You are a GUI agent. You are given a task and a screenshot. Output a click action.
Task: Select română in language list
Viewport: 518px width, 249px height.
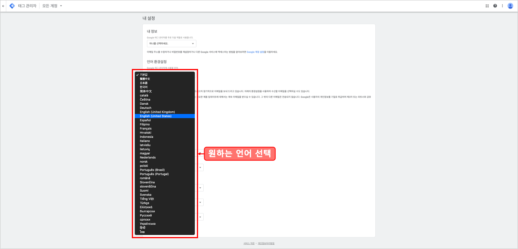[165, 178]
